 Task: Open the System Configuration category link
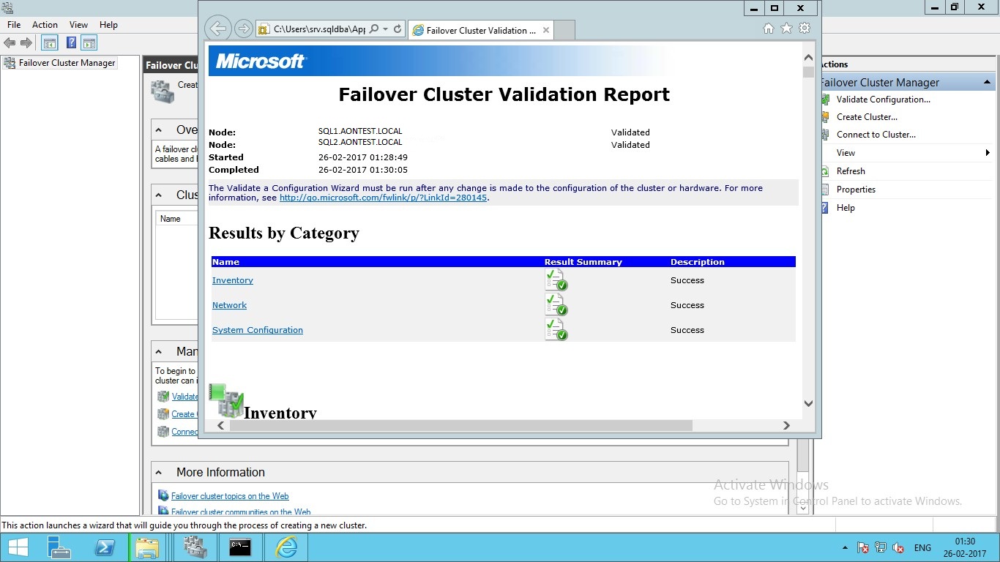tap(258, 330)
